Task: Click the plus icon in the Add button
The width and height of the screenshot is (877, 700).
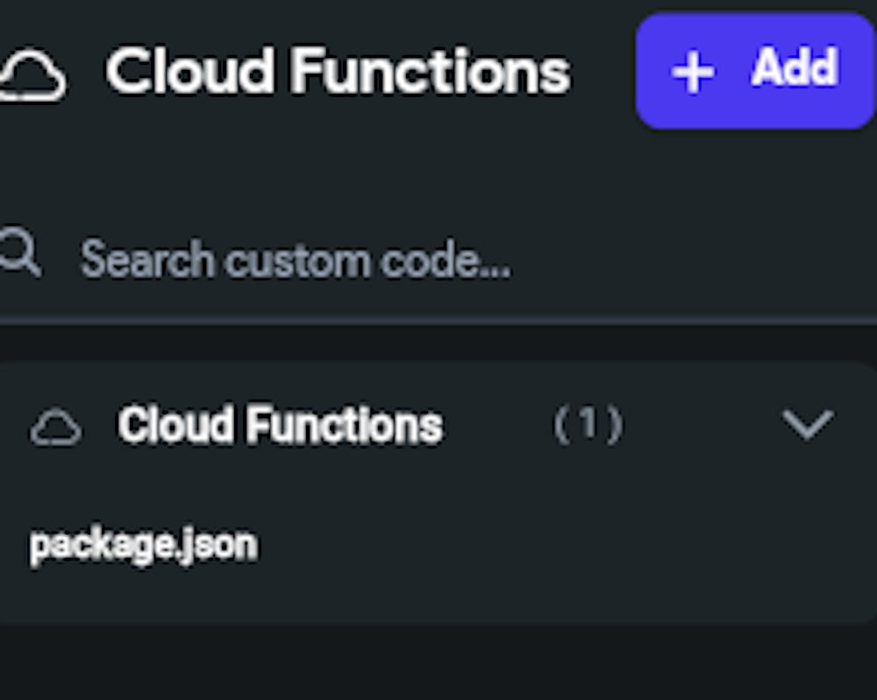Action: (x=693, y=73)
